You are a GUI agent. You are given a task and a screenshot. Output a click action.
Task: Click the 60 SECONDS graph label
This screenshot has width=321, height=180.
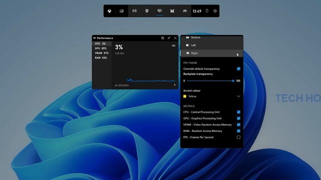pyautogui.click(x=121, y=85)
